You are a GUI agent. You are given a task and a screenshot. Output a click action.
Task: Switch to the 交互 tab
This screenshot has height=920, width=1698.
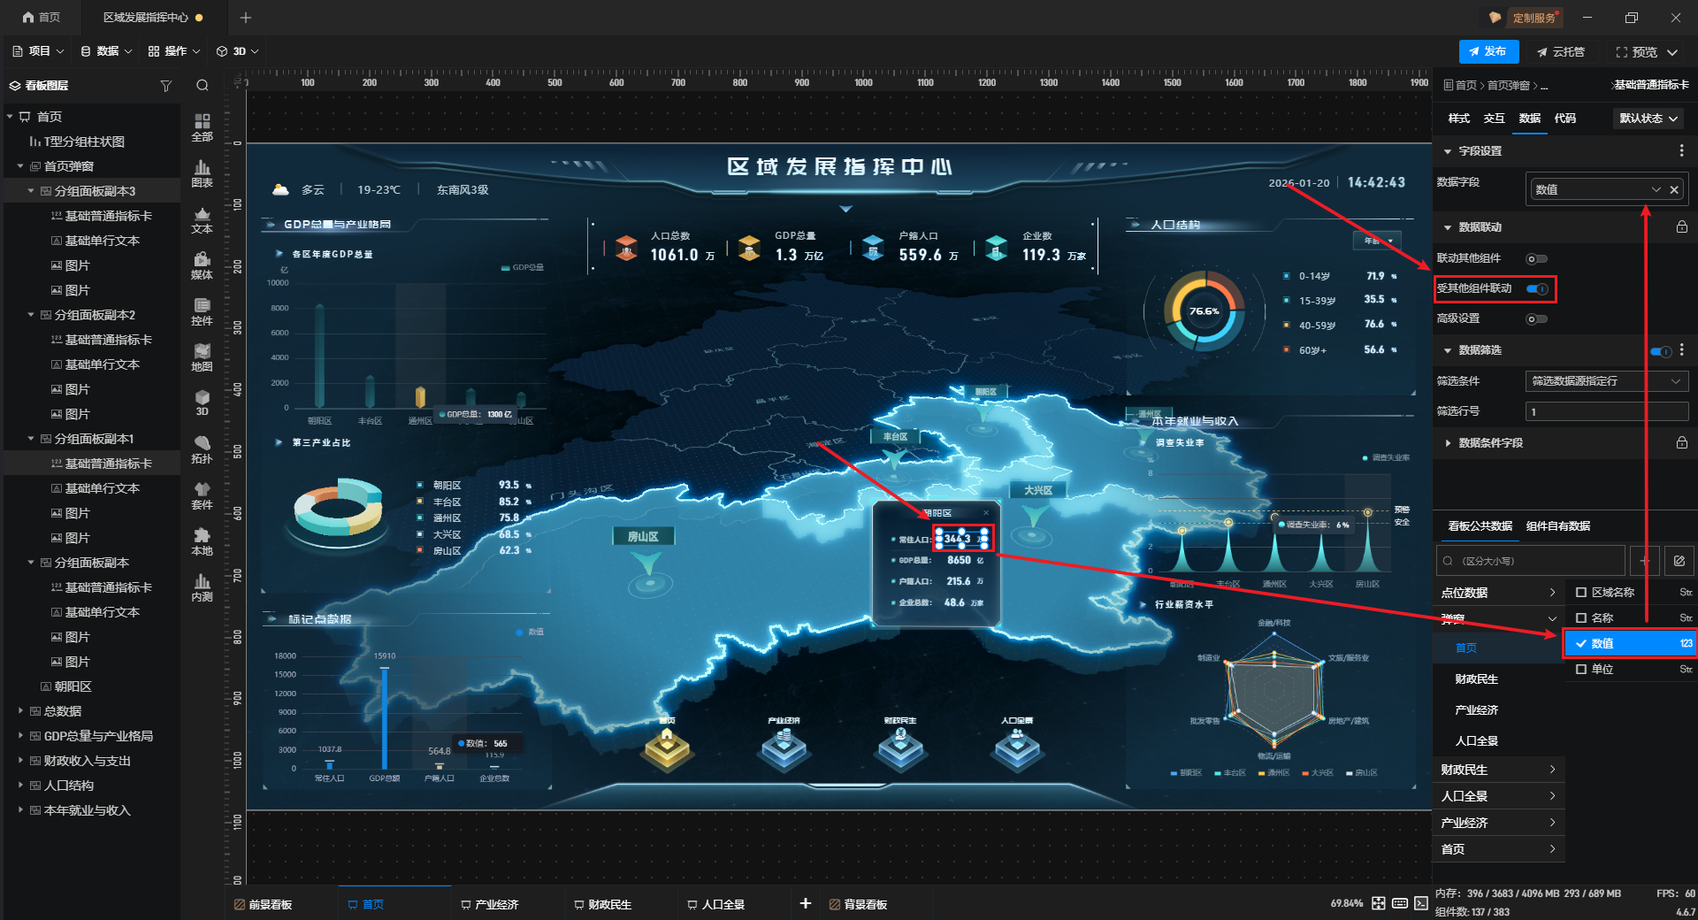(x=1494, y=119)
